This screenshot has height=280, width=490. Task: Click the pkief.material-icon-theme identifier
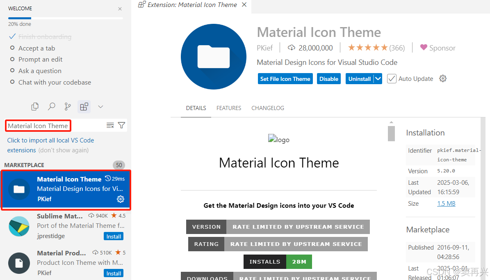(x=459, y=155)
